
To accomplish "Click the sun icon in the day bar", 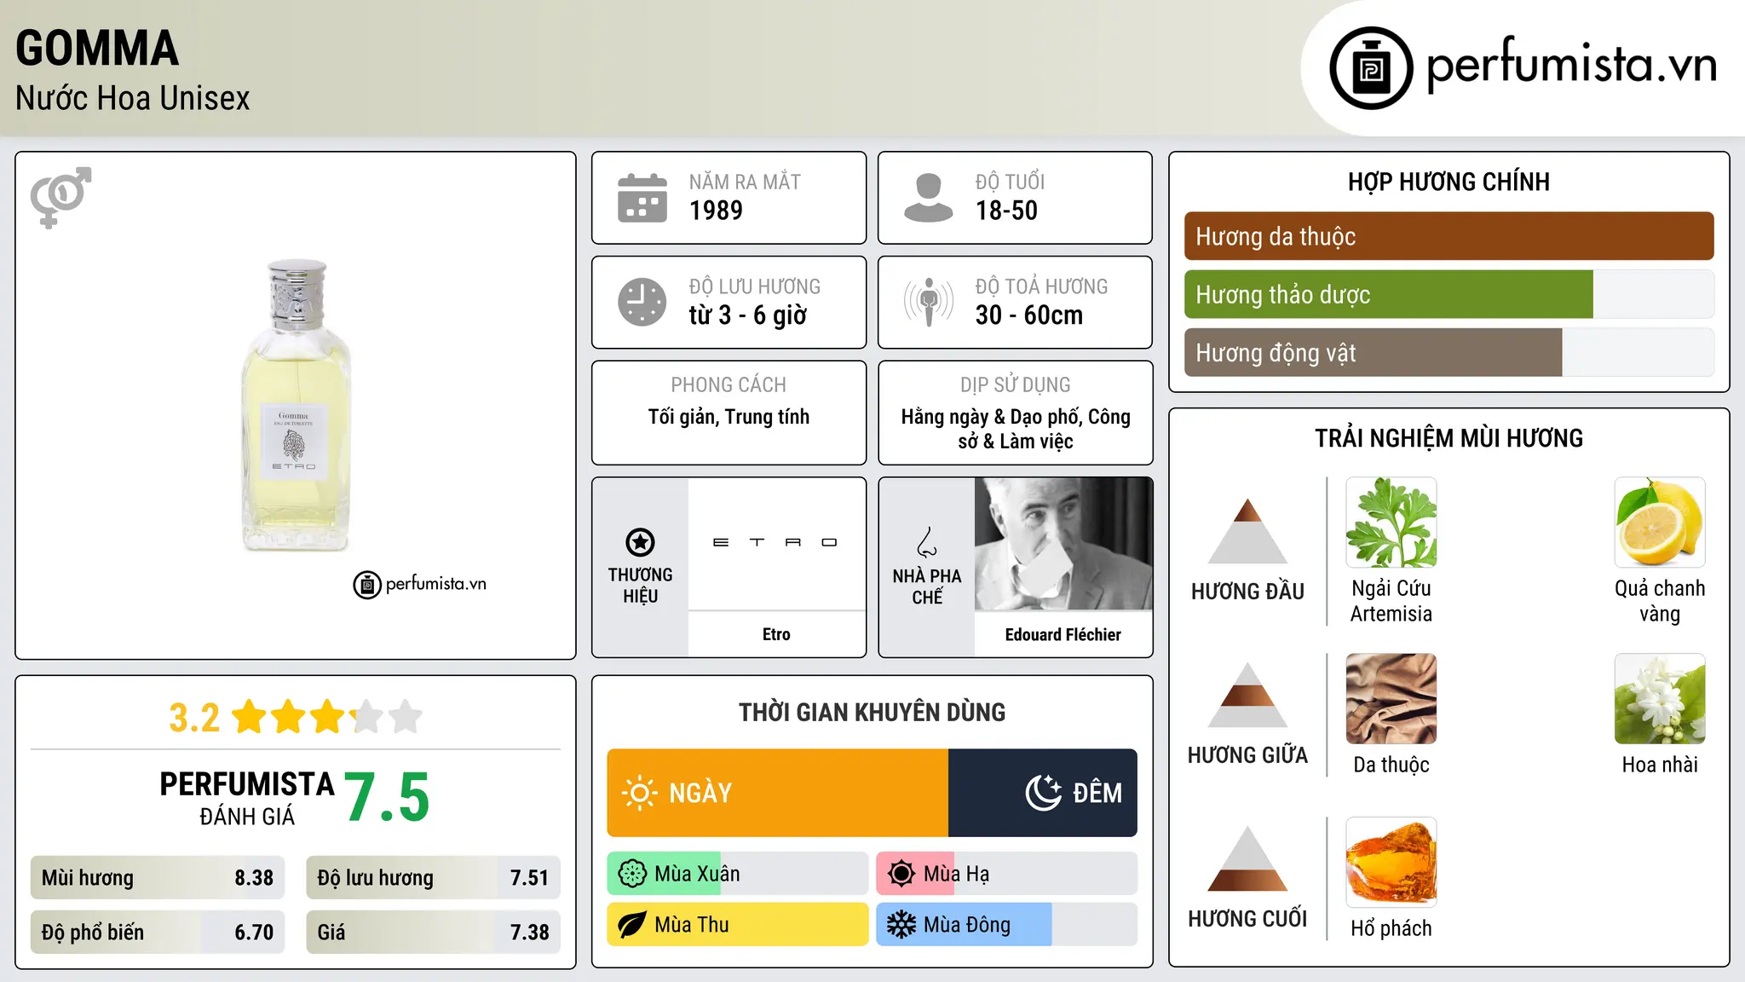I will point(640,793).
